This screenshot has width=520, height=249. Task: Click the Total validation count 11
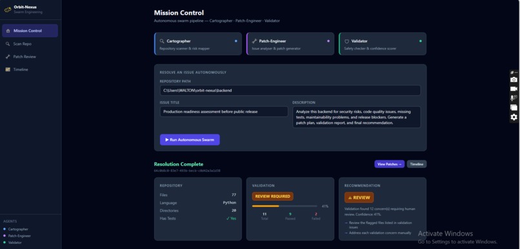(x=265, y=214)
